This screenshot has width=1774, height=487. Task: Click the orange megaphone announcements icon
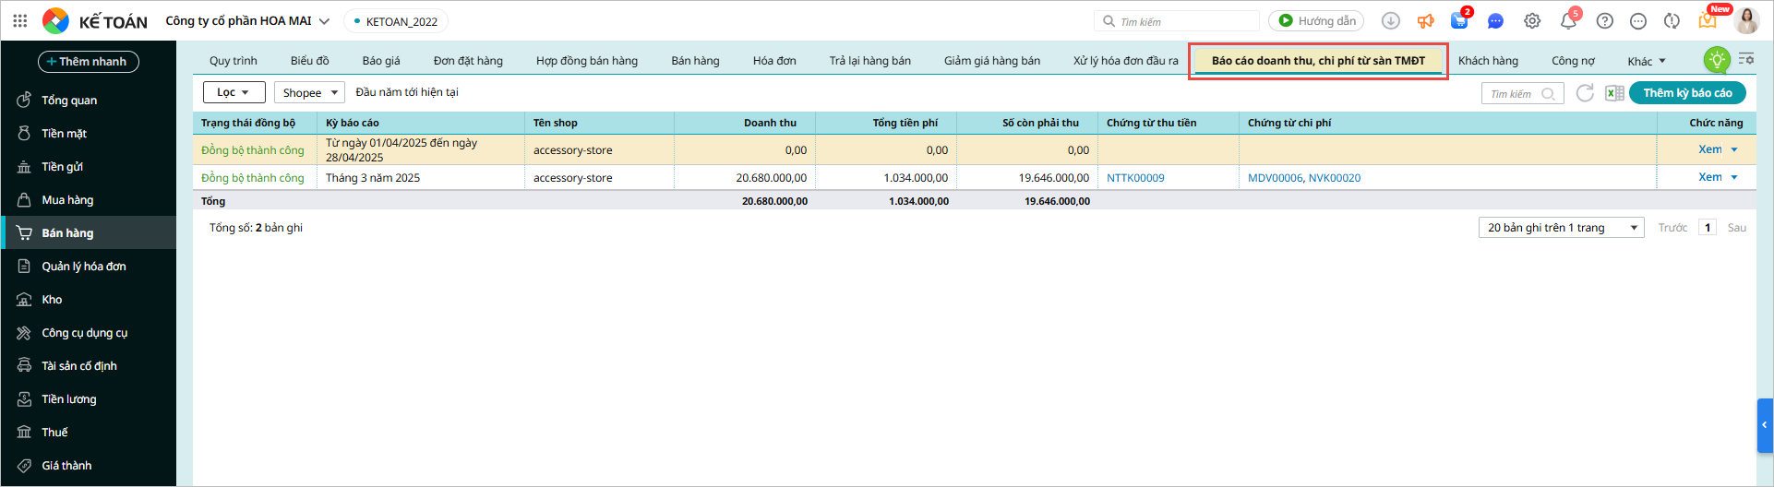coord(1426,21)
